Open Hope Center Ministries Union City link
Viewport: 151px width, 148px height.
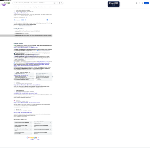click(x=23, y=112)
